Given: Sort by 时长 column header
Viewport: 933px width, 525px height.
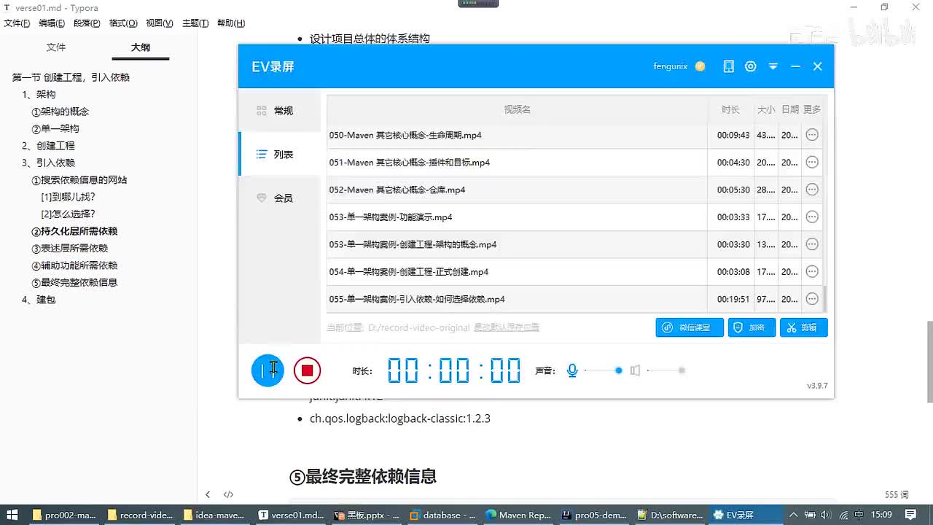Looking at the screenshot, I should (x=730, y=109).
